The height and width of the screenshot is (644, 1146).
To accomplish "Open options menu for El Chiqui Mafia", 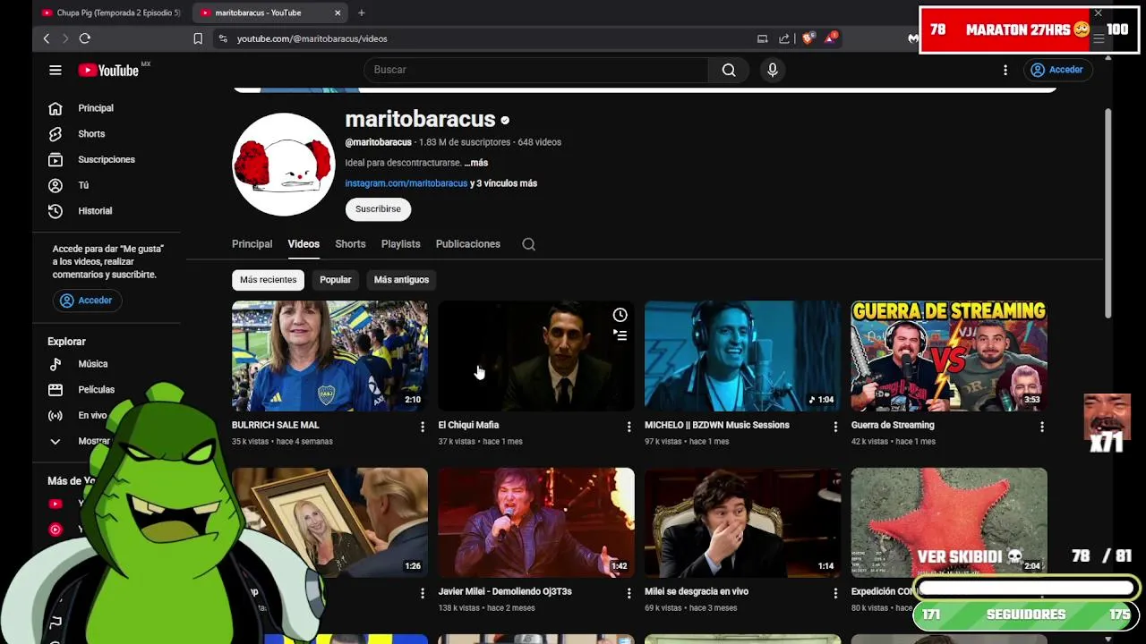I will click(629, 428).
